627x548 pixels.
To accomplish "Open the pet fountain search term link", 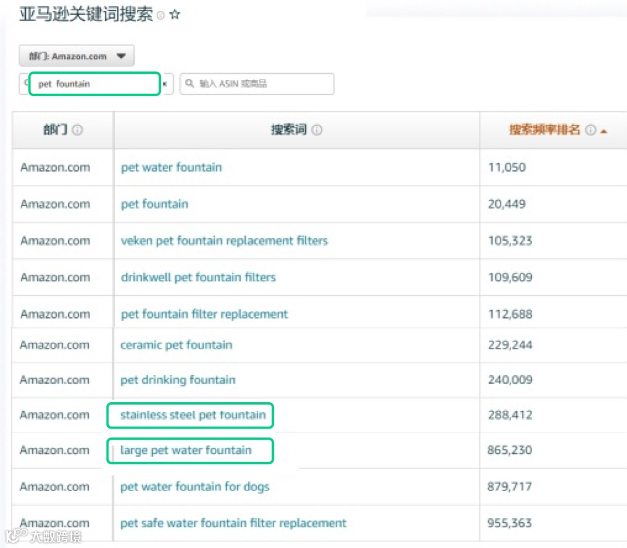I will (x=155, y=204).
